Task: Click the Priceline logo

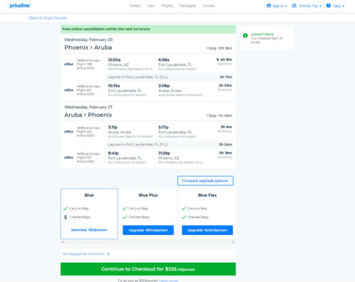Action: pos(20,6)
